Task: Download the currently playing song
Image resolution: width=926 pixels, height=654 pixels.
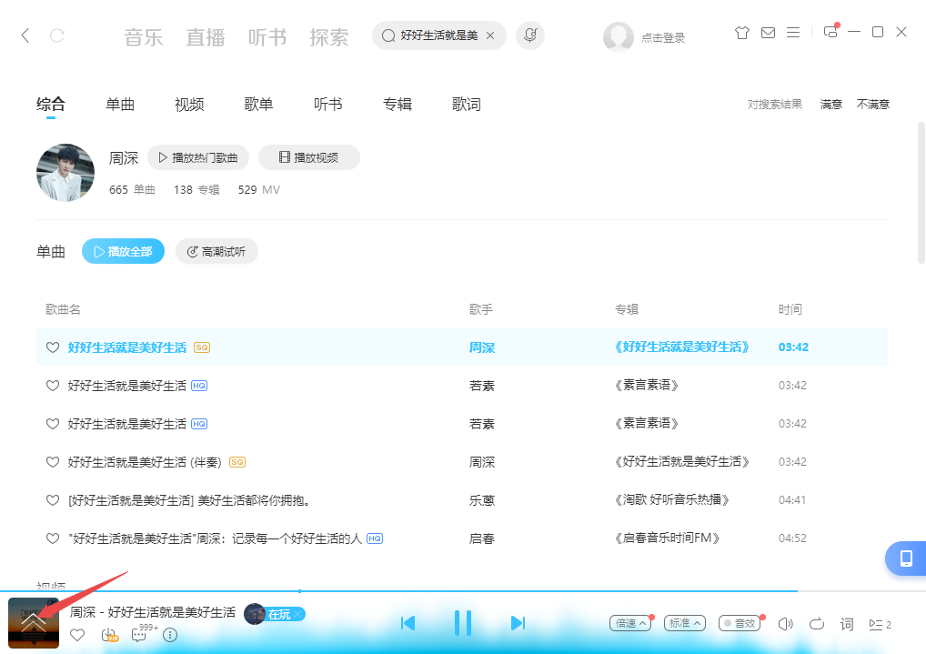Action: point(109,635)
